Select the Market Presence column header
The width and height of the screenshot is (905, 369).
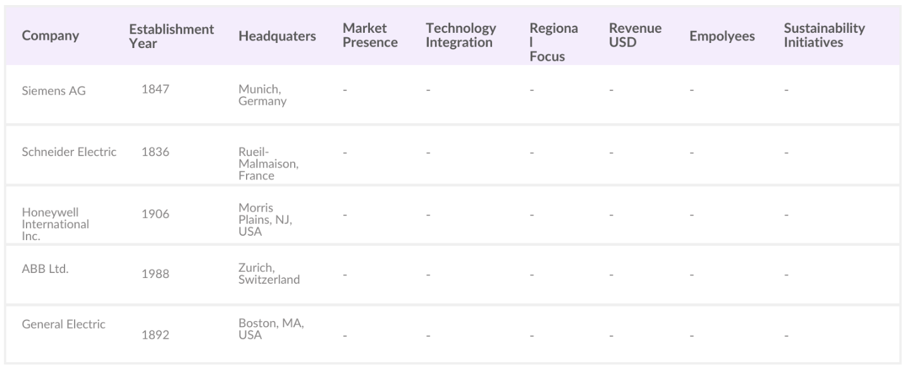[370, 36]
